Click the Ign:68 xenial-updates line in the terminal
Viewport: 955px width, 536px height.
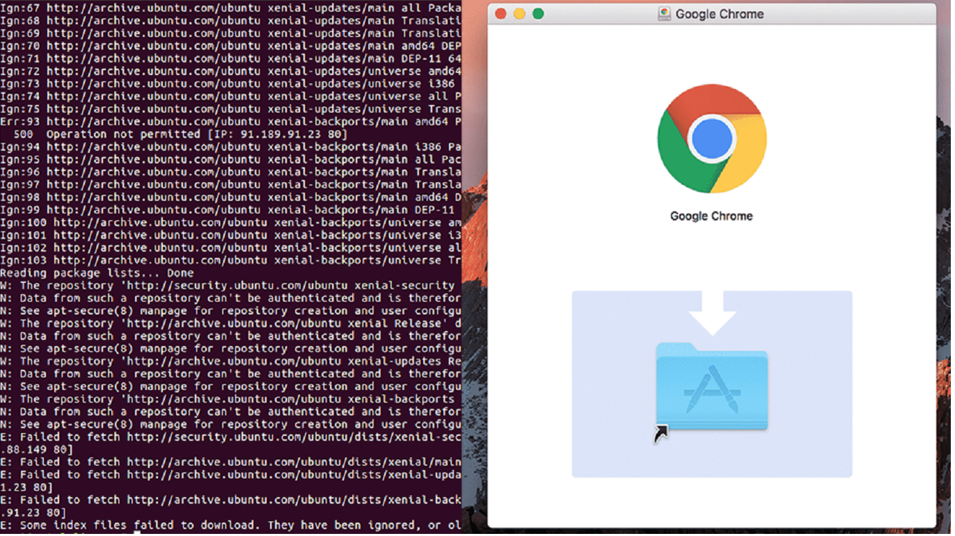click(230, 21)
